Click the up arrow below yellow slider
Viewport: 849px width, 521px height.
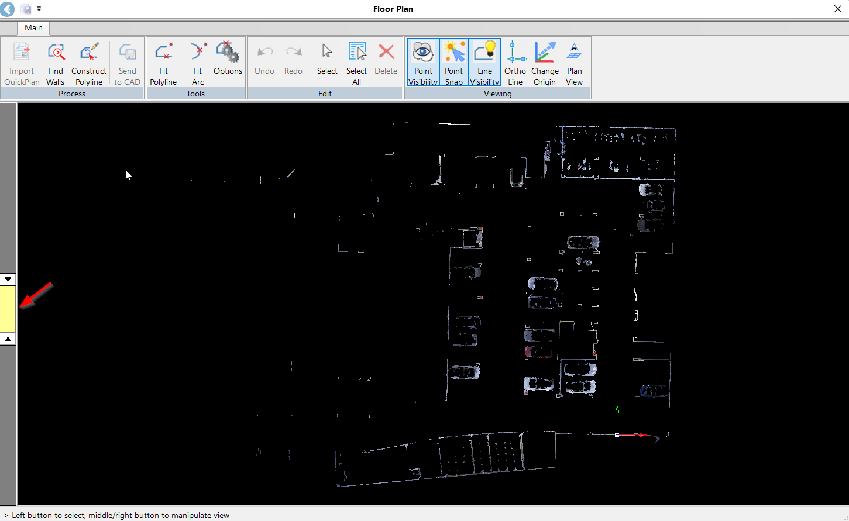pos(8,339)
